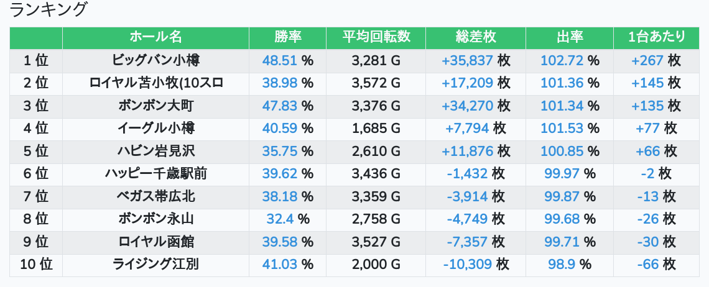Screen dimensions: 709x287
Task: Sort by 勝率 column header
Action: [287, 37]
